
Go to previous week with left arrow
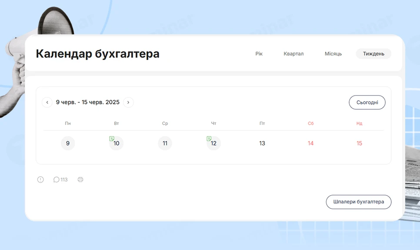[x=47, y=102]
